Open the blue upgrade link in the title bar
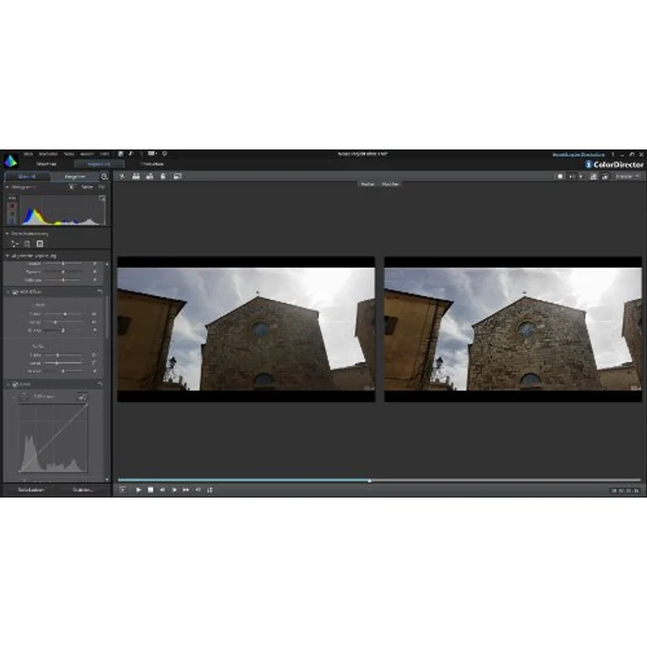This screenshot has width=647, height=647. point(578,155)
